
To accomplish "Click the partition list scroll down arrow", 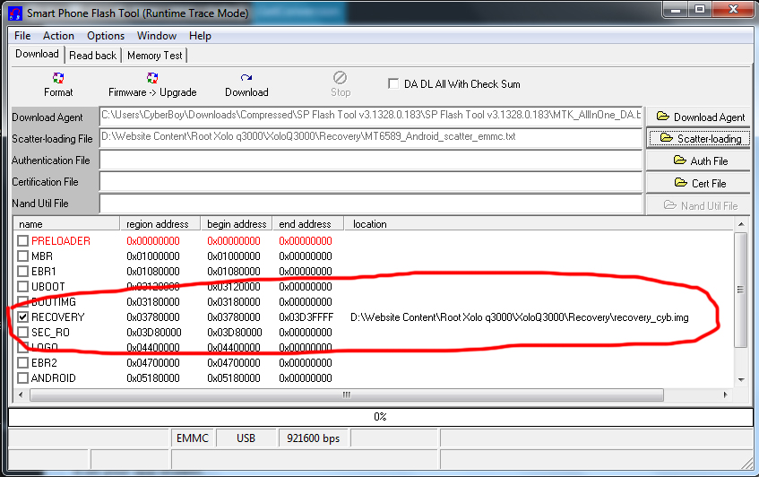I will pos(740,380).
